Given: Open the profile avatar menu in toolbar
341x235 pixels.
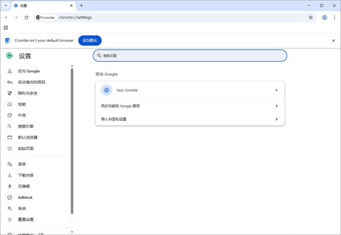Looking at the screenshot, I should click(x=324, y=17).
